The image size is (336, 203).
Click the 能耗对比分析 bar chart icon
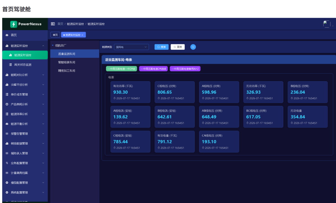(7, 75)
